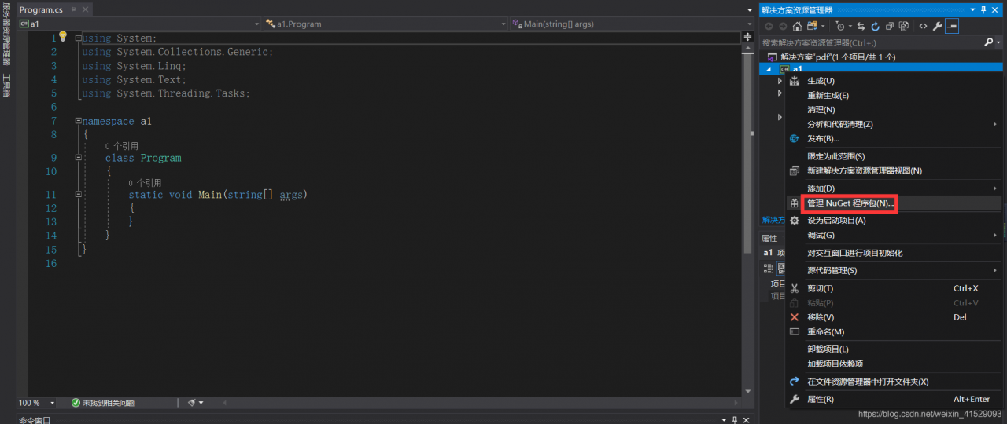The width and height of the screenshot is (1007, 424).
Task: Select 加载项目依赖项 in context menu
Action: coord(894,364)
